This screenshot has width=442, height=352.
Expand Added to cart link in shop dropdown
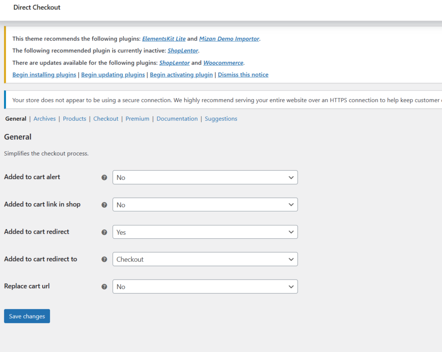pos(205,205)
